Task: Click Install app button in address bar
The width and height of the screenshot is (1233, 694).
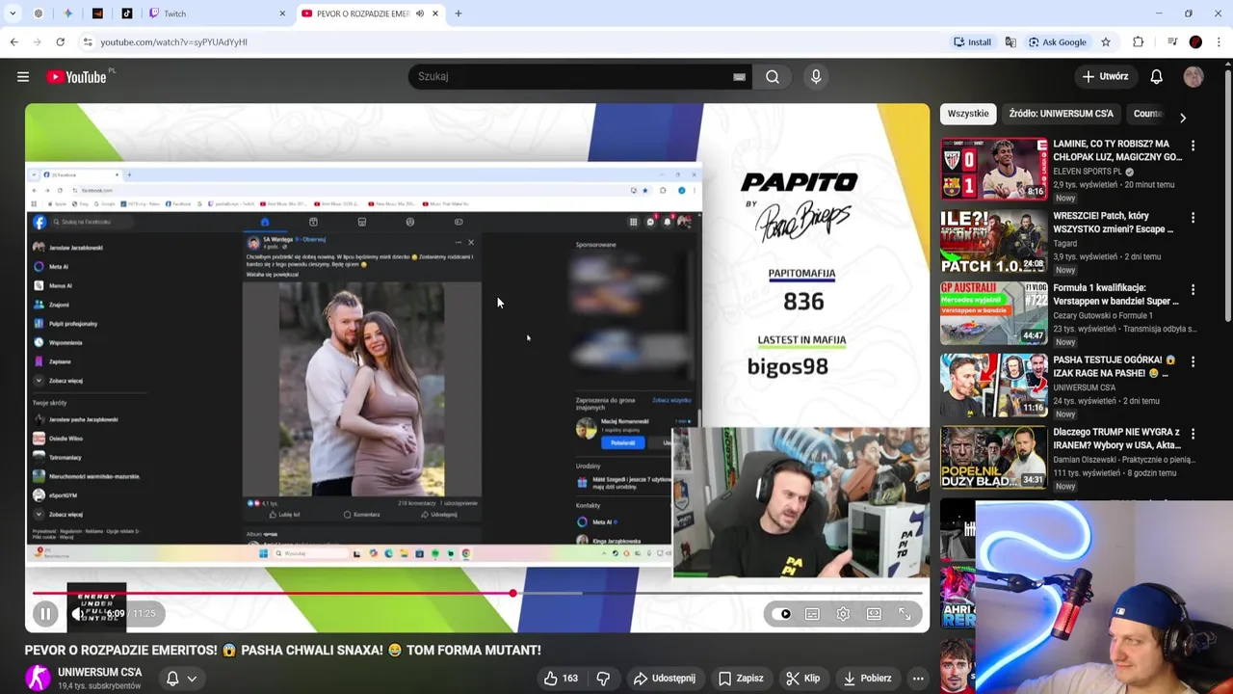Action: point(972,42)
